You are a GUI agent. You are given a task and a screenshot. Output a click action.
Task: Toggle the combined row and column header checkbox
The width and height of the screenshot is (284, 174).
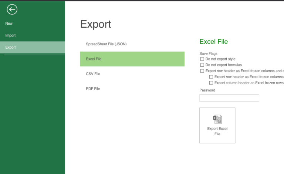(x=202, y=71)
